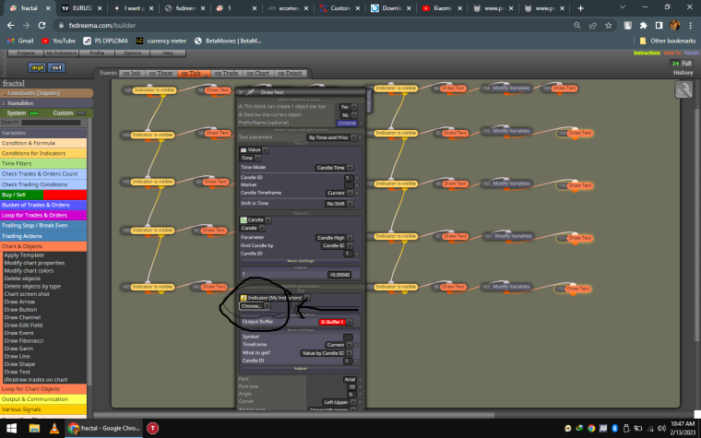Bookmark this page with the star icon
The height and width of the screenshot is (438, 701).
tap(609, 26)
